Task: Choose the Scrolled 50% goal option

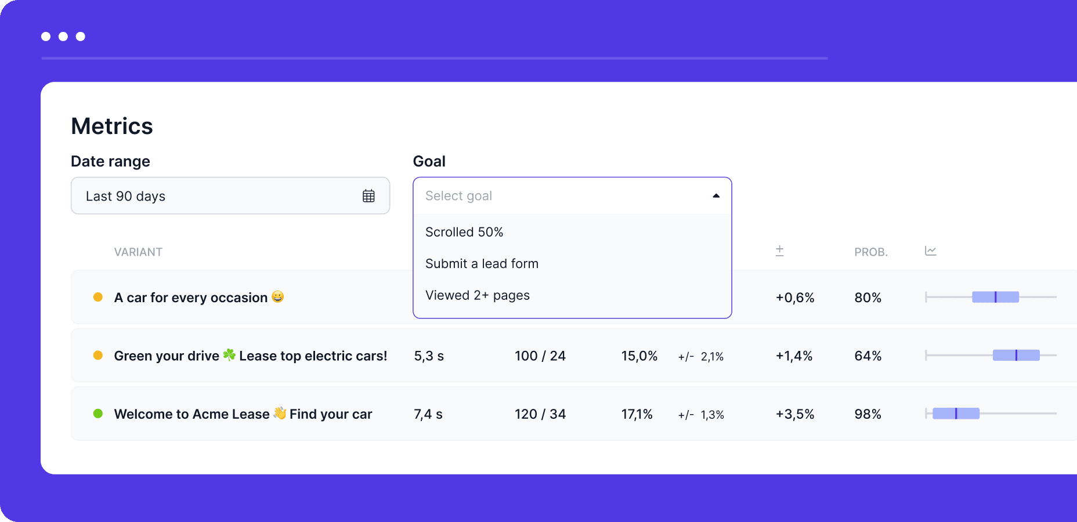Action: coord(464,232)
